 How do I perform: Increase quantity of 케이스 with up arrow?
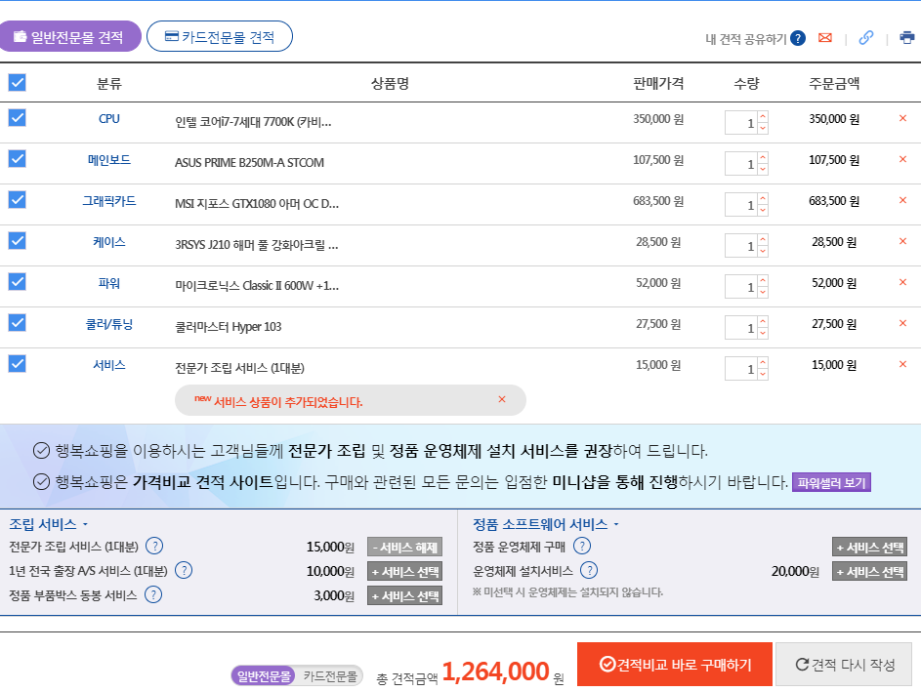[763, 240]
